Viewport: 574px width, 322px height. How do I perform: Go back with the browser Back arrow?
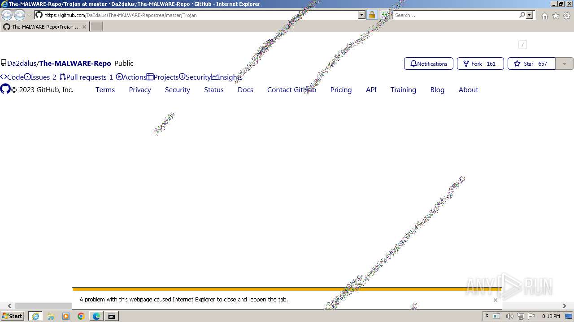[7, 15]
